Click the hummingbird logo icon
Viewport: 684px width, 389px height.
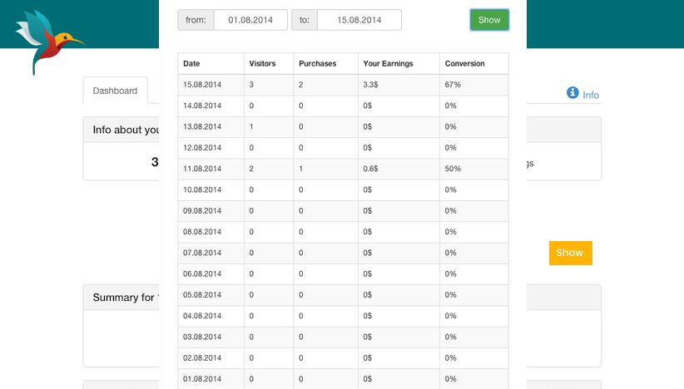coord(47,40)
